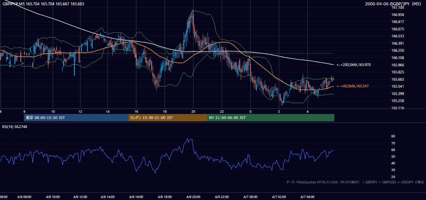Click the 4/7 04:00 bottom time label
Screen dimensions: 426x200
pyautogui.click(x=307, y=197)
